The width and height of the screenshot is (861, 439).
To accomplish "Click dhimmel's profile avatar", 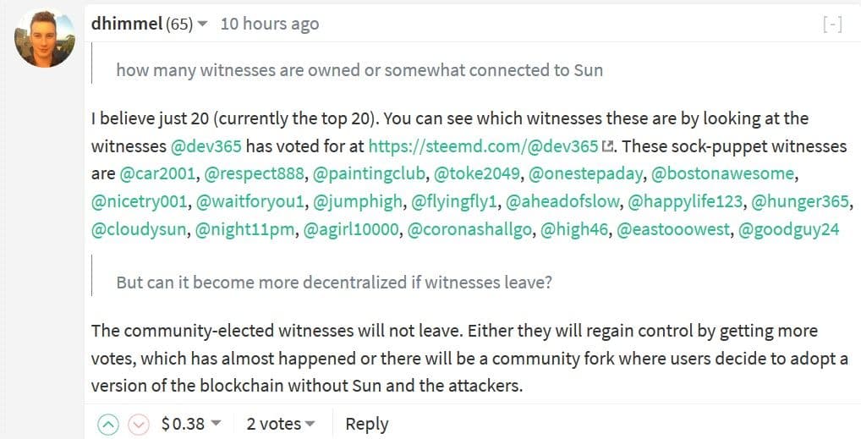I will point(44,40).
